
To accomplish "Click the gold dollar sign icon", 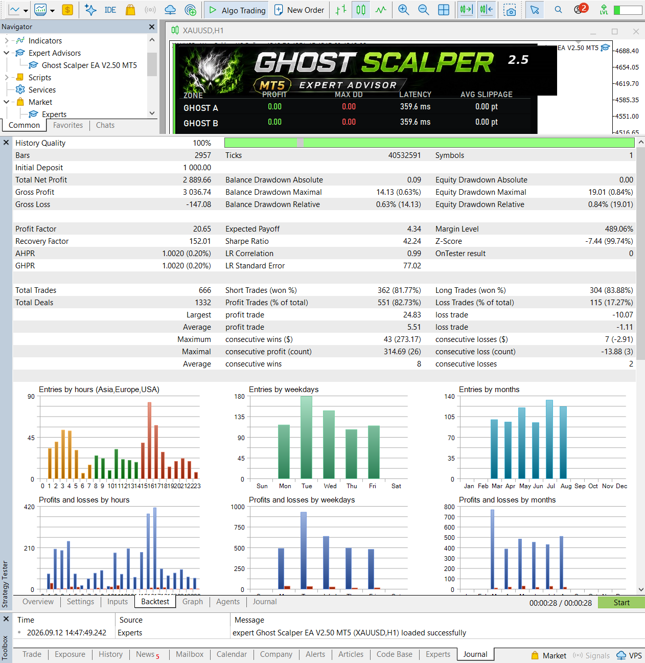I will [67, 10].
